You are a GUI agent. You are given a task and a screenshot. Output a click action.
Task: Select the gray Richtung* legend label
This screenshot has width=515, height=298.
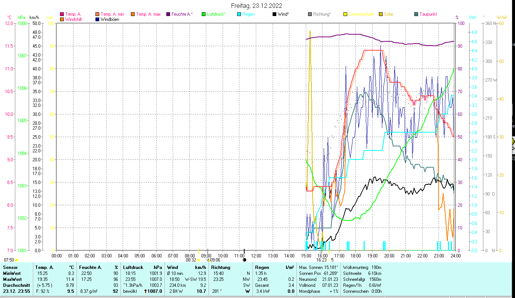tap(322, 14)
